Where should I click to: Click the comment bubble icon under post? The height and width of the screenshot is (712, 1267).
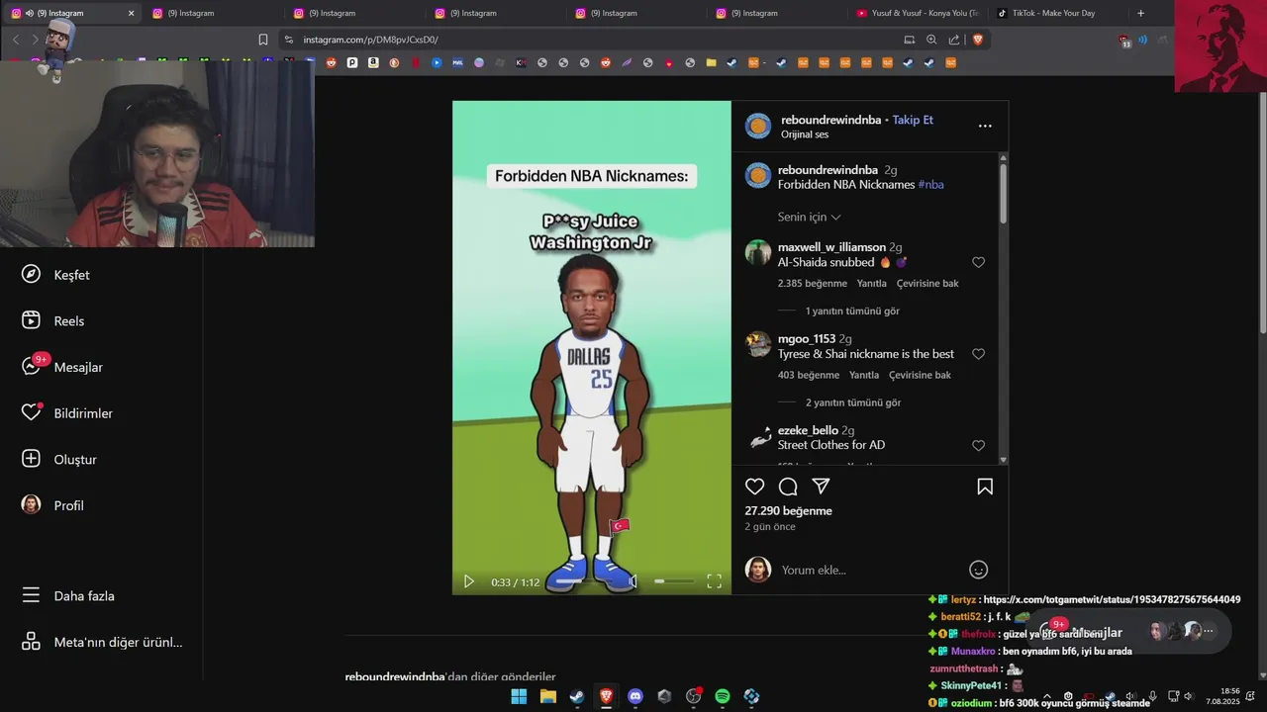pos(788,487)
